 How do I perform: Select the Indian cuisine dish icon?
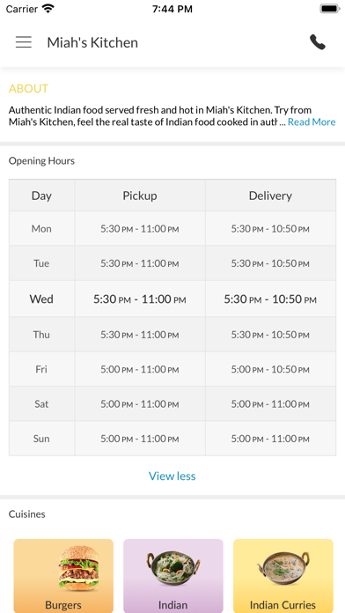coord(173,567)
